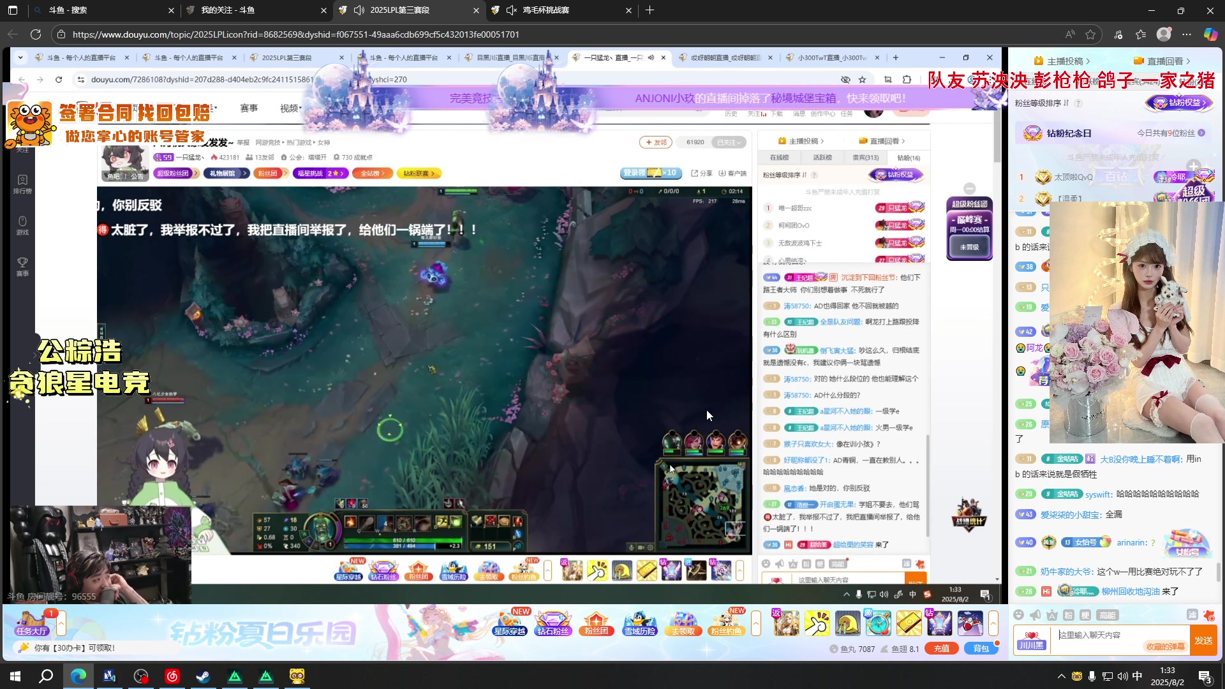Open 星际穿越 activity icon
The height and width of the screenshot is (689, 1225).
510,623
